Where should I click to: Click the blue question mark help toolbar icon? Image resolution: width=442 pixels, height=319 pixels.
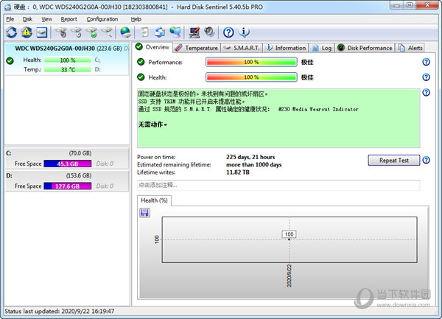(228, 32)
